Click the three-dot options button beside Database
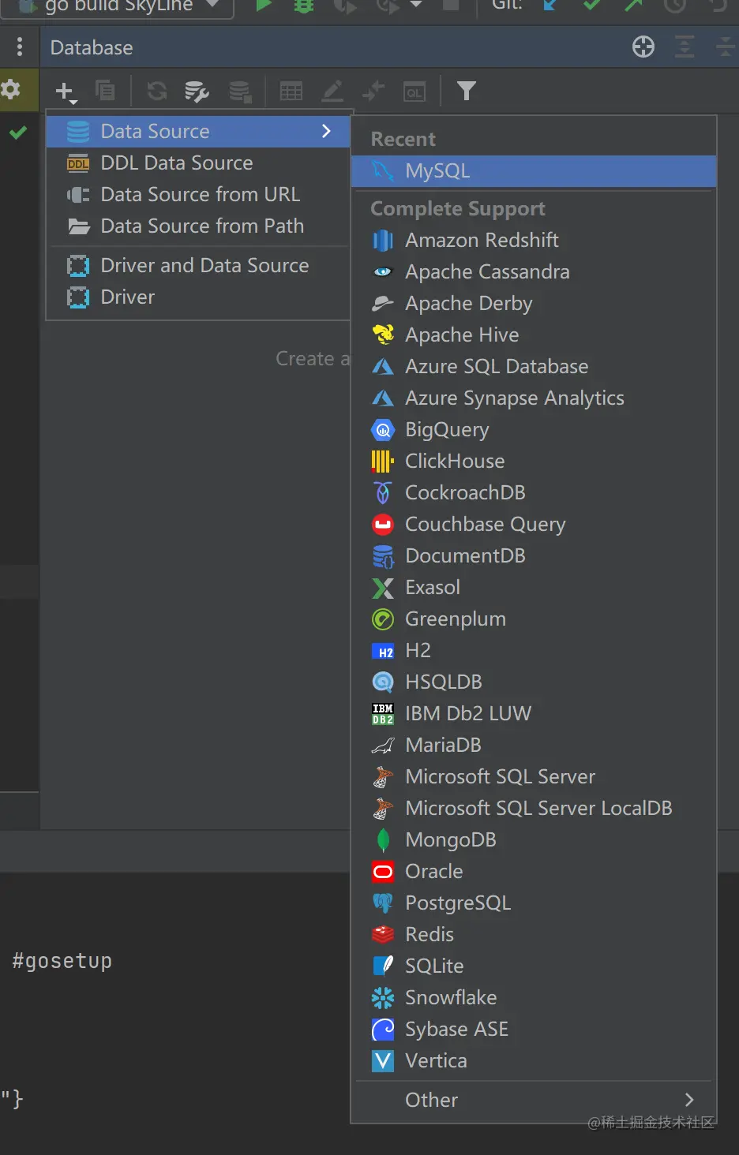Image resolution: width=739 pixels, height=1155 pixels. point(20,47)
